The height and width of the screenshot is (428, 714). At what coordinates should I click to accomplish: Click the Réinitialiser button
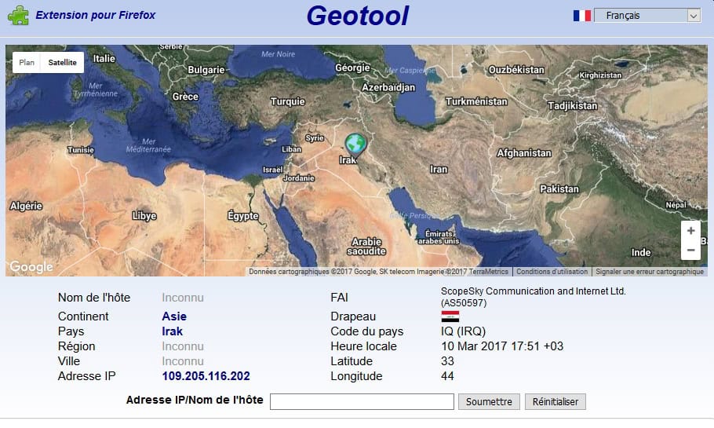[x=555, y=401]
